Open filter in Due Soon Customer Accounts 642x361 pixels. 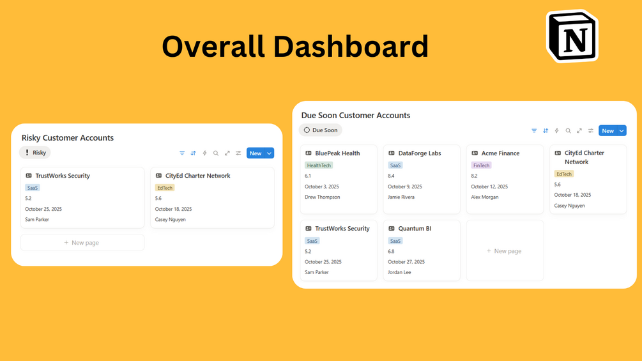[x=534, y=130]
